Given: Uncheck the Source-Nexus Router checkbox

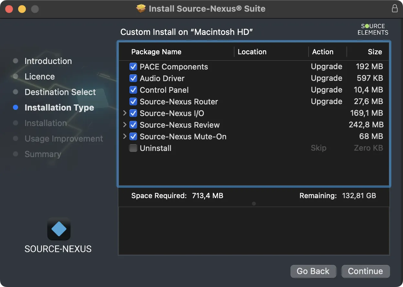Looking at the screenshot, I should coord(133,102).
